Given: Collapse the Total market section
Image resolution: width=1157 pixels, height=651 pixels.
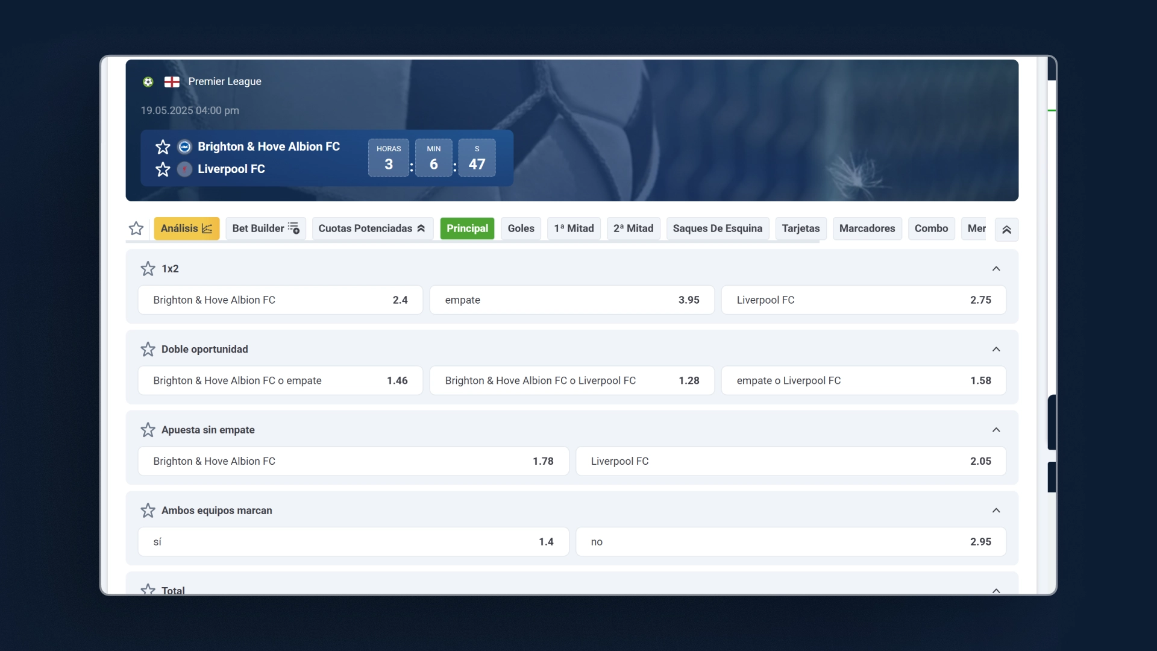Looking at the screenshot, I should (996, 591).
